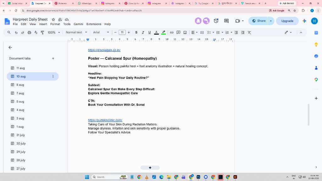Open the 100% zoom dropdown
Image resolution: width=322 pixels, height=181 pixels.
[x=53, y=32]
